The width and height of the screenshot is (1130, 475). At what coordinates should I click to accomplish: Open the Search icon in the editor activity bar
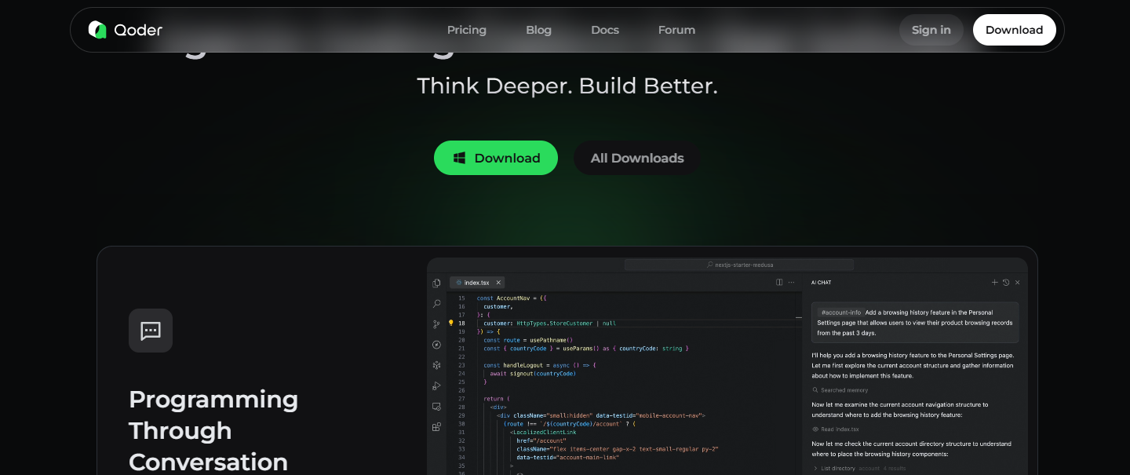(436, 303)
